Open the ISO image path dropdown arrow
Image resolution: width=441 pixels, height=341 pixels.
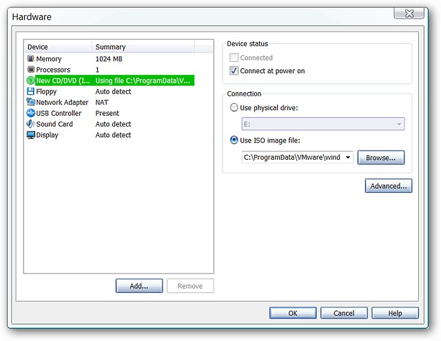(348, 157)
